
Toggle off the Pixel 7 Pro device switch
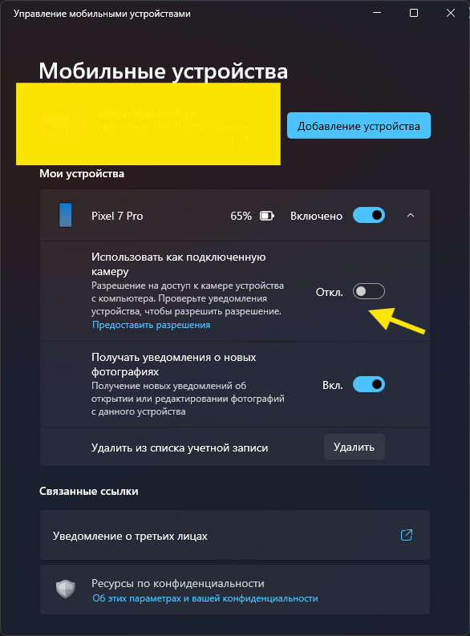coord(369,216)
